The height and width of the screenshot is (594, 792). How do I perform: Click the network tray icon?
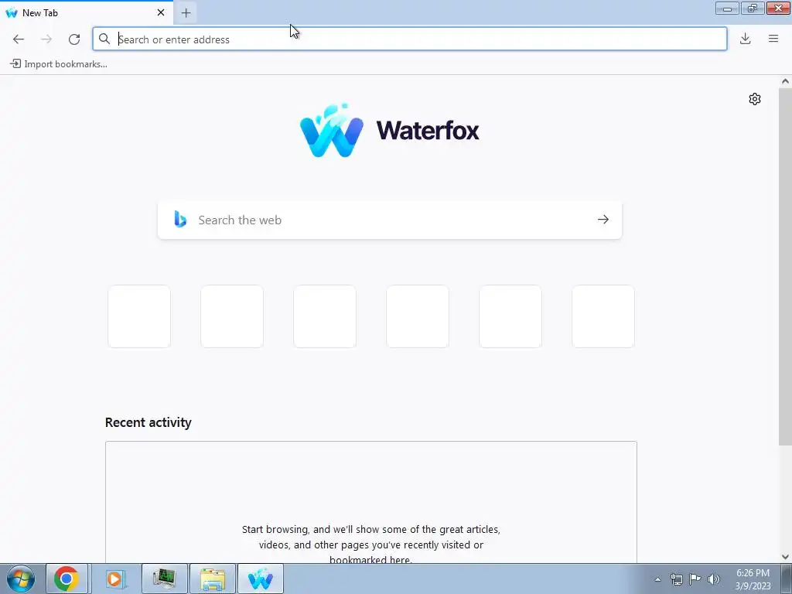676,579
